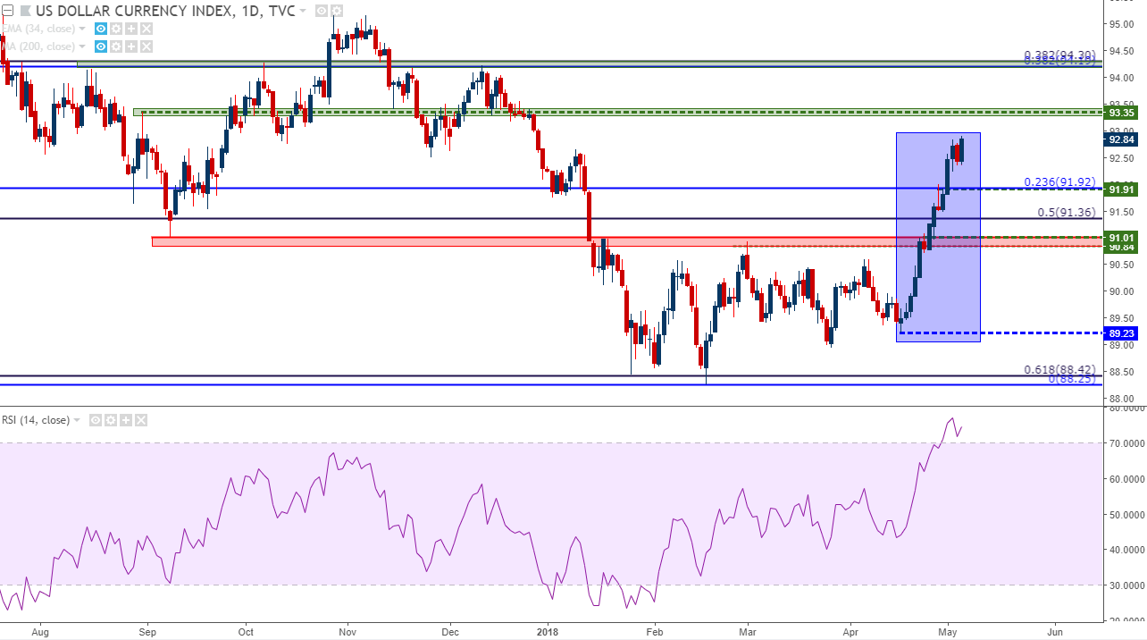This screenshot has width=1147, height=640.
Task: Click the 91.01 price label
Action: point(1121,237)
